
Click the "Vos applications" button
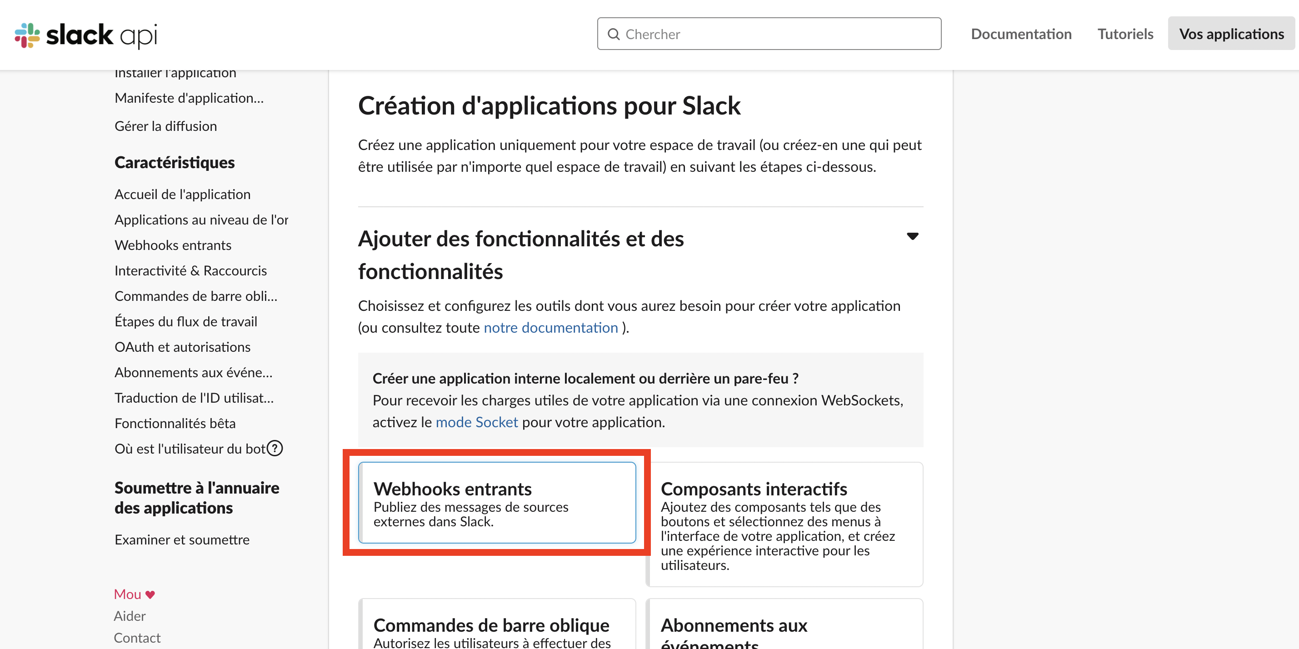tap(1231, 34)
